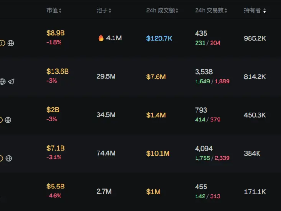Click market cap value $2B
The width and height of the screenshot is (281, 211).
coord(53,110)
